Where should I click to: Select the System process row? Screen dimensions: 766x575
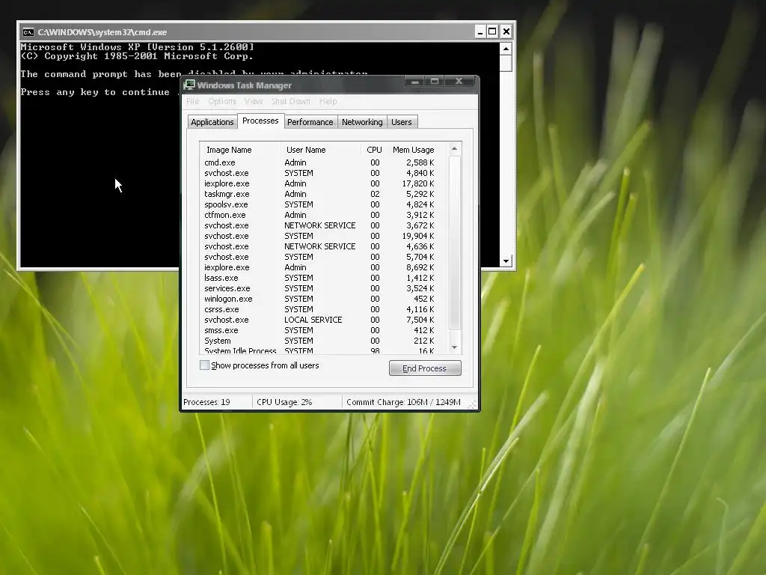[x=323, y=341]
